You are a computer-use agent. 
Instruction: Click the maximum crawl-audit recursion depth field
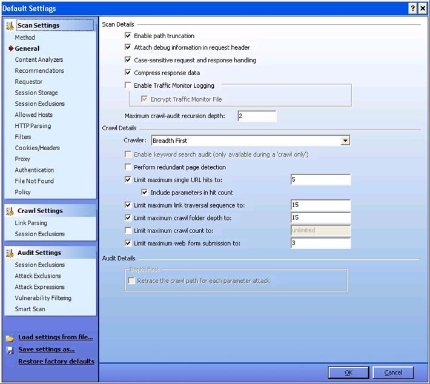[256, 116]
